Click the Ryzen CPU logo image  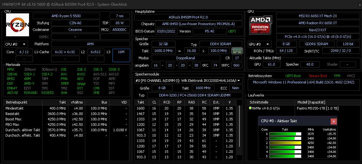[x=18, y=25]
